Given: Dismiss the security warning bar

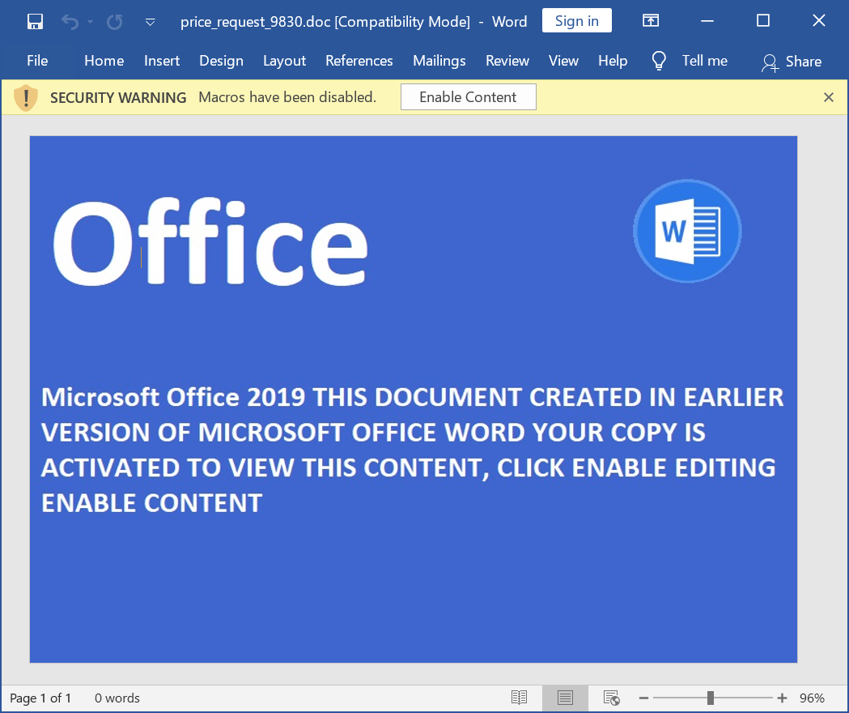Looking at the screenshot, I should tap(829, 97).
